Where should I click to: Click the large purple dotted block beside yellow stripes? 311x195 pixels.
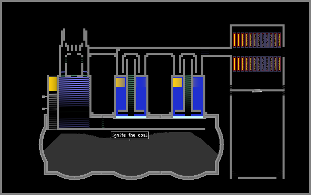coord(74,92)
